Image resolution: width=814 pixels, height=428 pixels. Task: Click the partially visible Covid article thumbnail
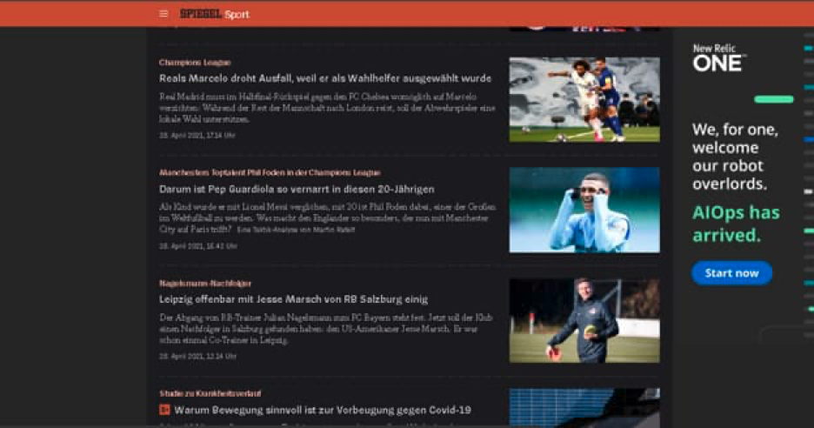584,408
